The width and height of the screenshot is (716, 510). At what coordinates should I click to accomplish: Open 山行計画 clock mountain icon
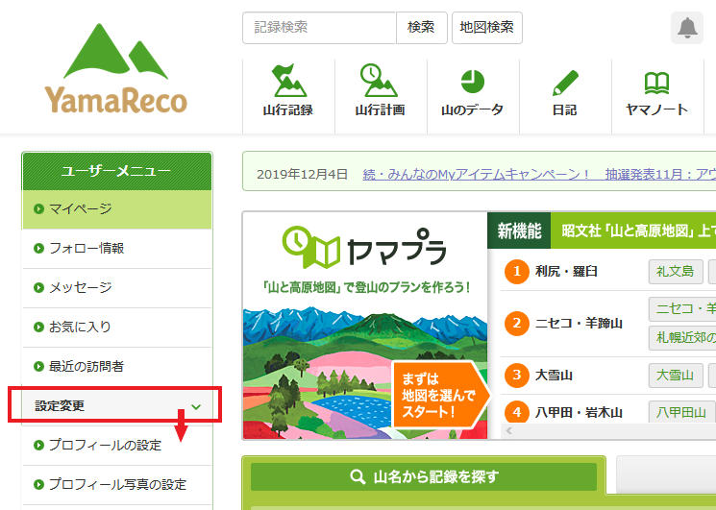coord(379,80)
